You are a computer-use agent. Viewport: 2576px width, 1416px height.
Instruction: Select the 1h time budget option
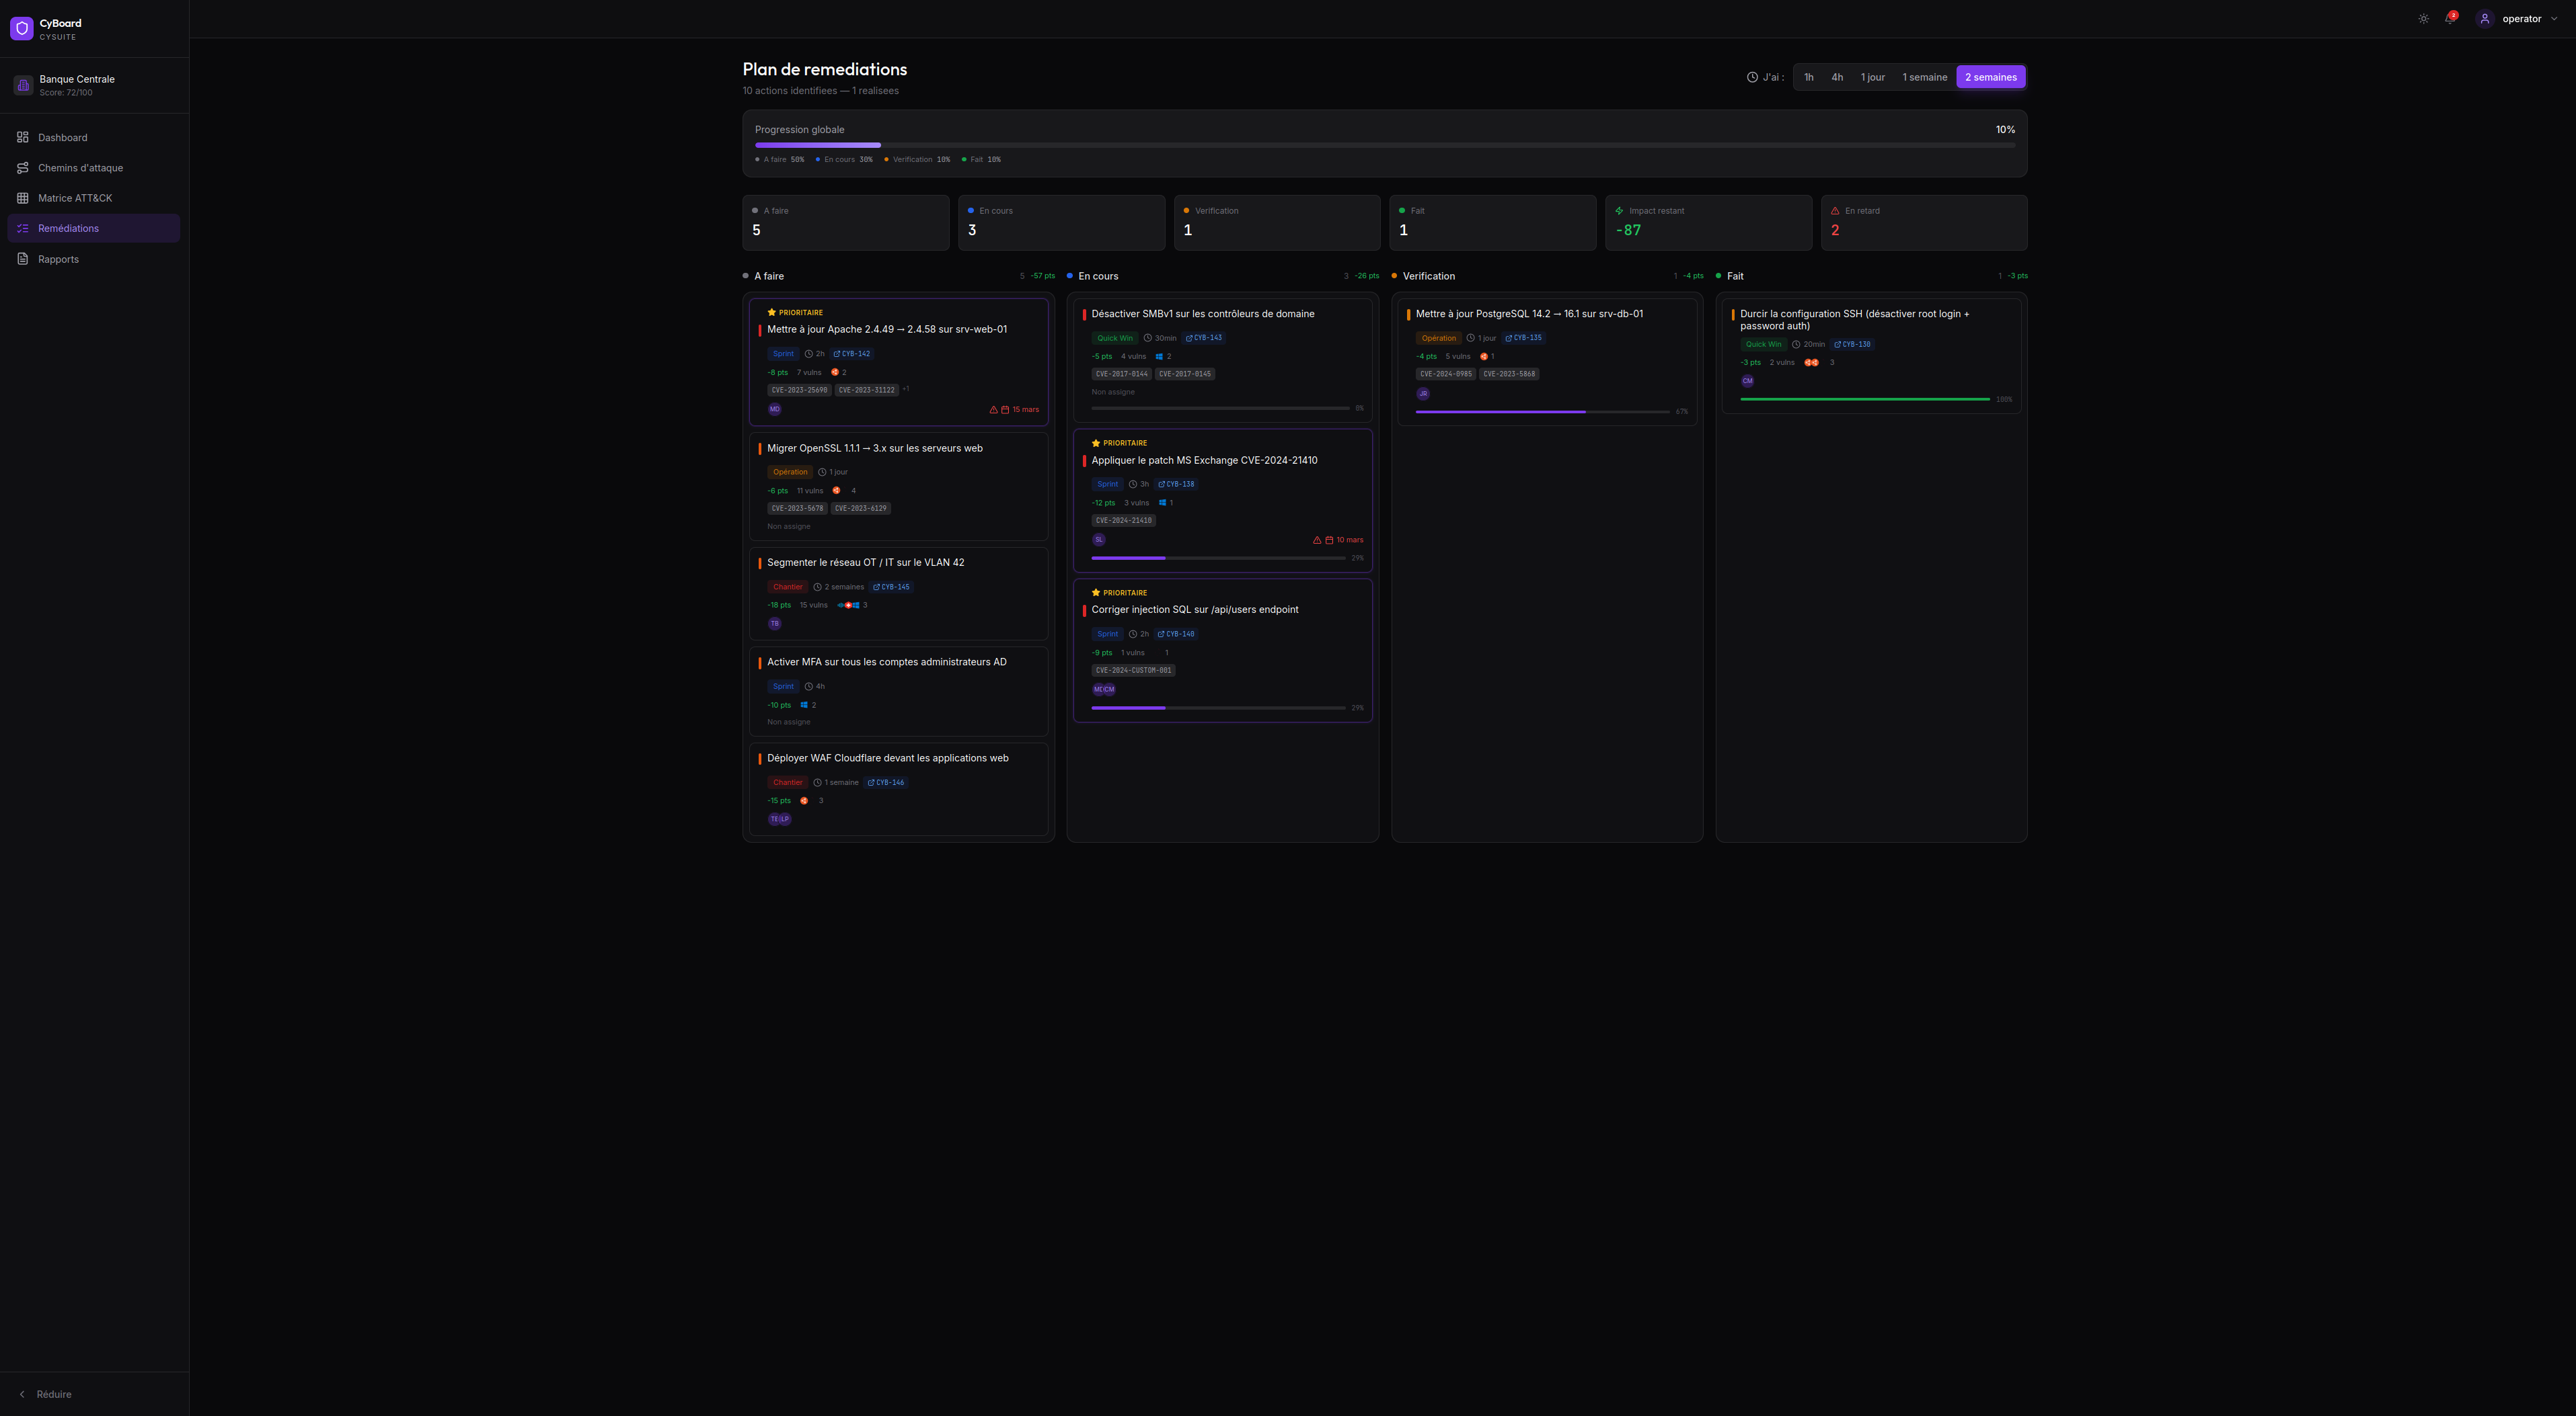pos(1808,77)
